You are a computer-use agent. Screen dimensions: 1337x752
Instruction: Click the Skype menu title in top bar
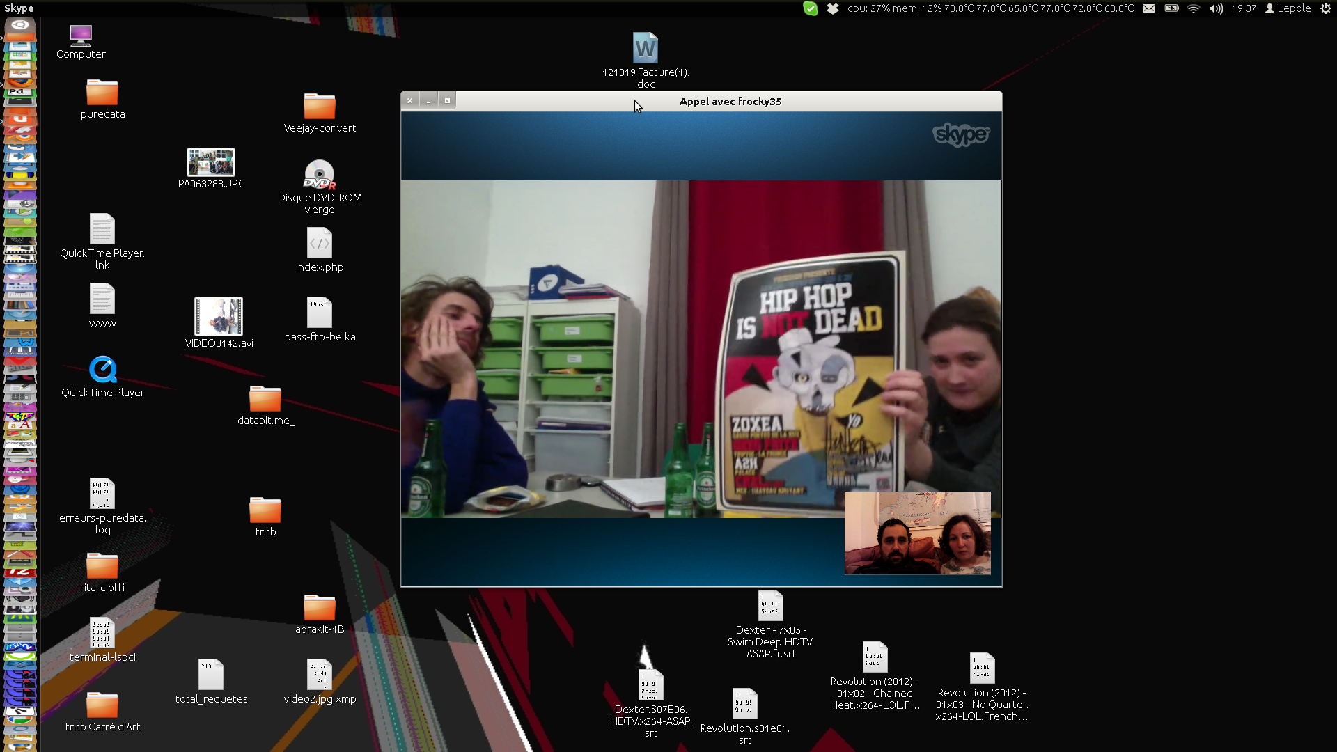19,8
